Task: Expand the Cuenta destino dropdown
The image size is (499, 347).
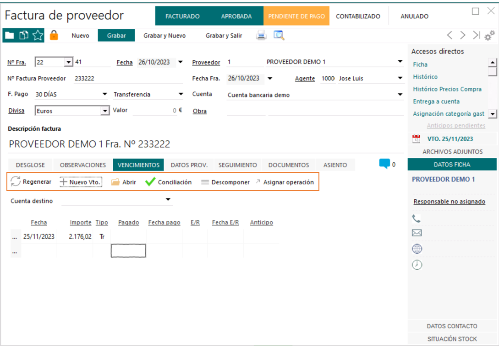Action: [168, 199]
